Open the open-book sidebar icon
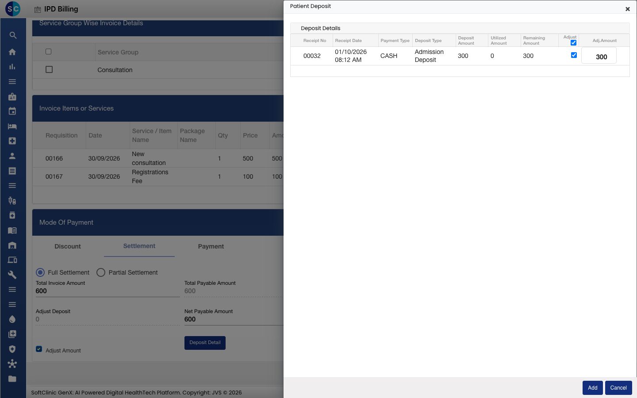This screenshot has width=637, height=398. (12, 230)
